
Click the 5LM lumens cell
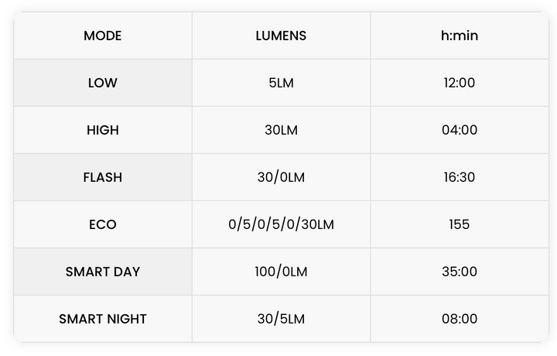[x=281, y=83]
